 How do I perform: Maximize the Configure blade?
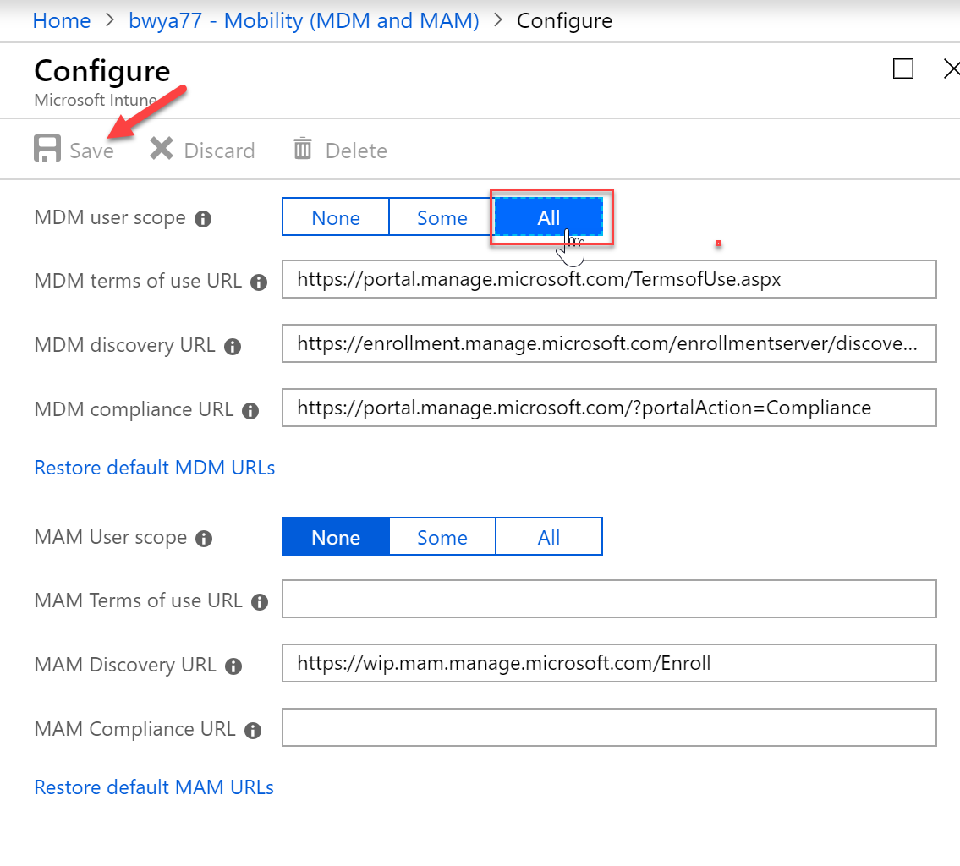point(903,69)
